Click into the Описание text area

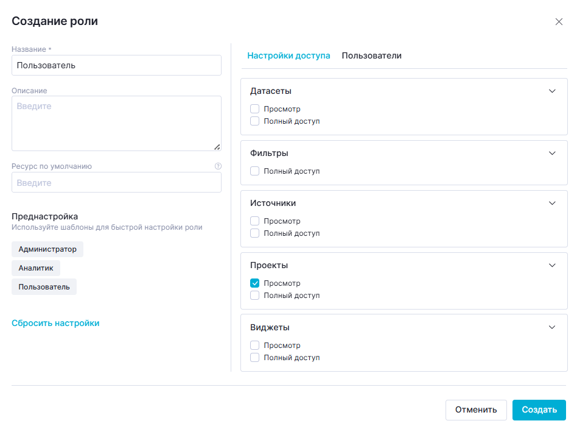click(x=116, y=123)
